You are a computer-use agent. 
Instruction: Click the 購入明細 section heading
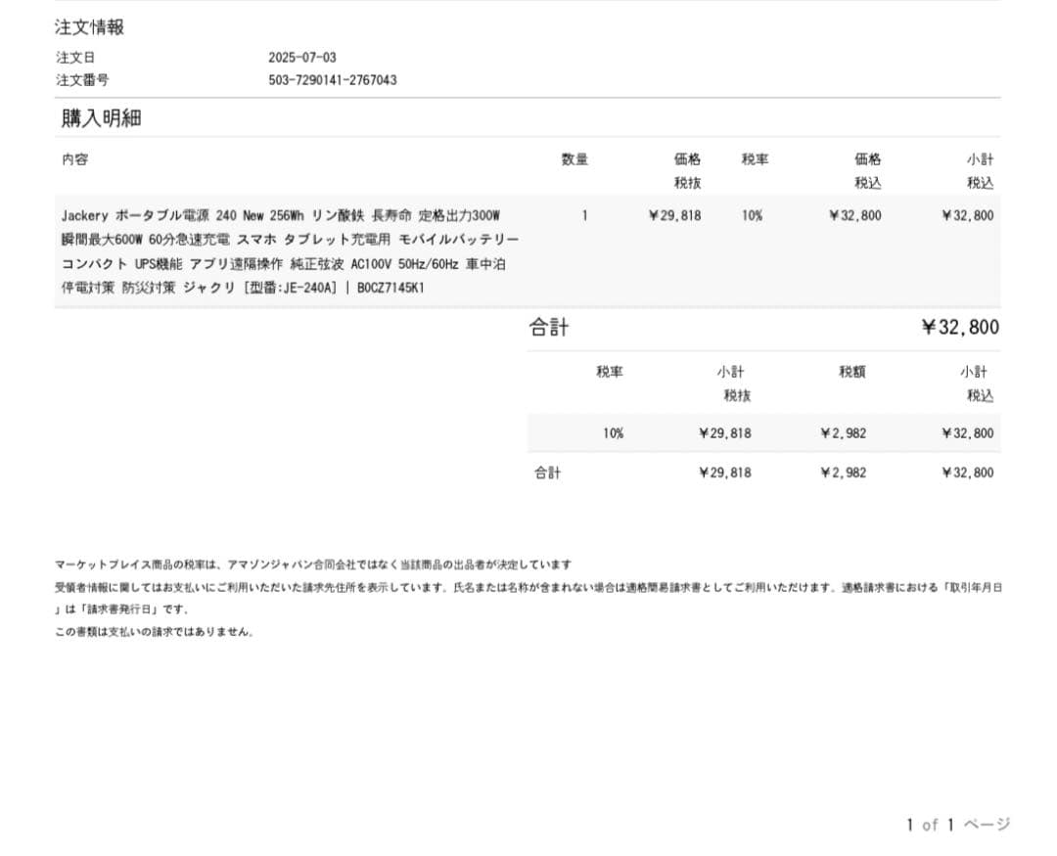click(102, 118)
